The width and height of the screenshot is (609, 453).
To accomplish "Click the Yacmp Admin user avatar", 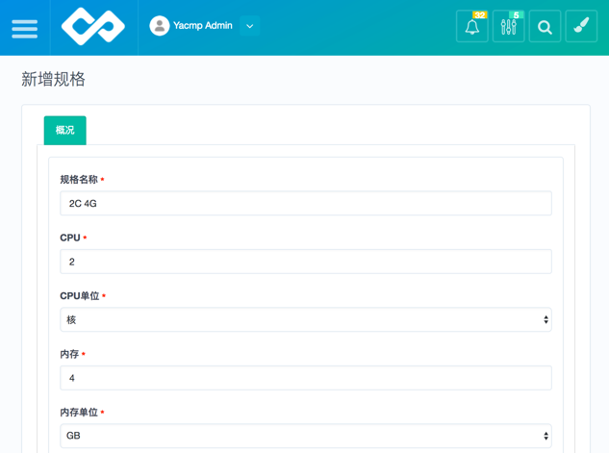I will pos(160,26).
